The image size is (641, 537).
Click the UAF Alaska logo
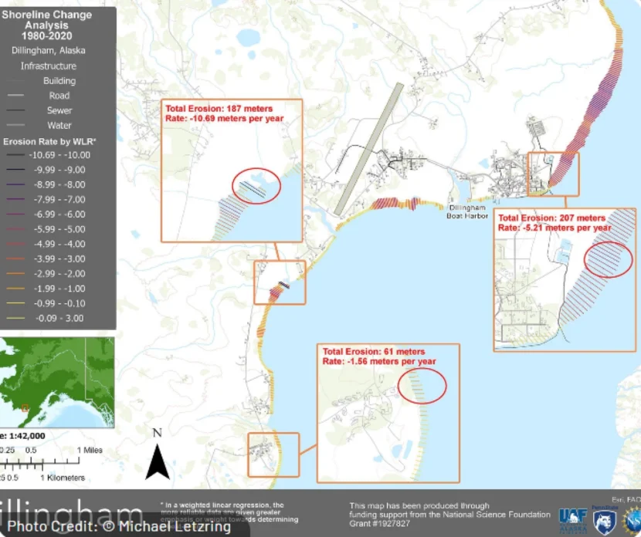pos(575,518)
